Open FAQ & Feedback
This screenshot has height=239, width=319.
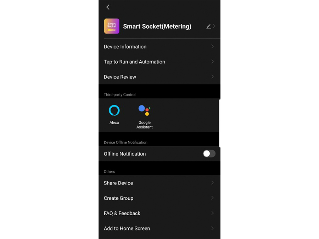(x=159, y=213)
